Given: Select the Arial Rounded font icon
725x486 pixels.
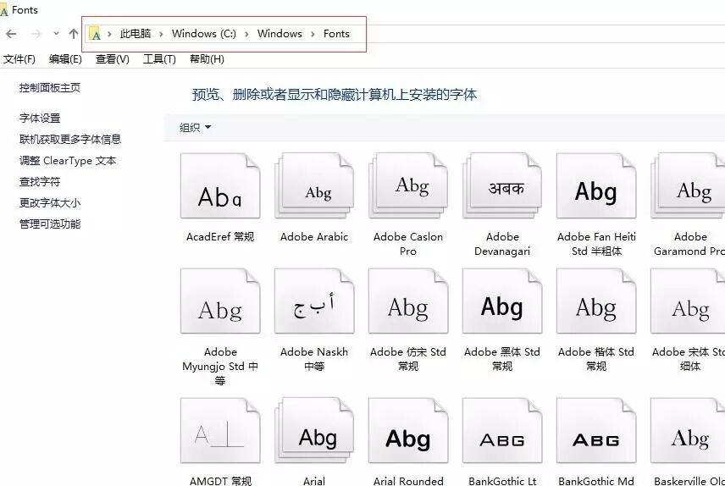Looking at the screenshot, I should pos(408,430).
